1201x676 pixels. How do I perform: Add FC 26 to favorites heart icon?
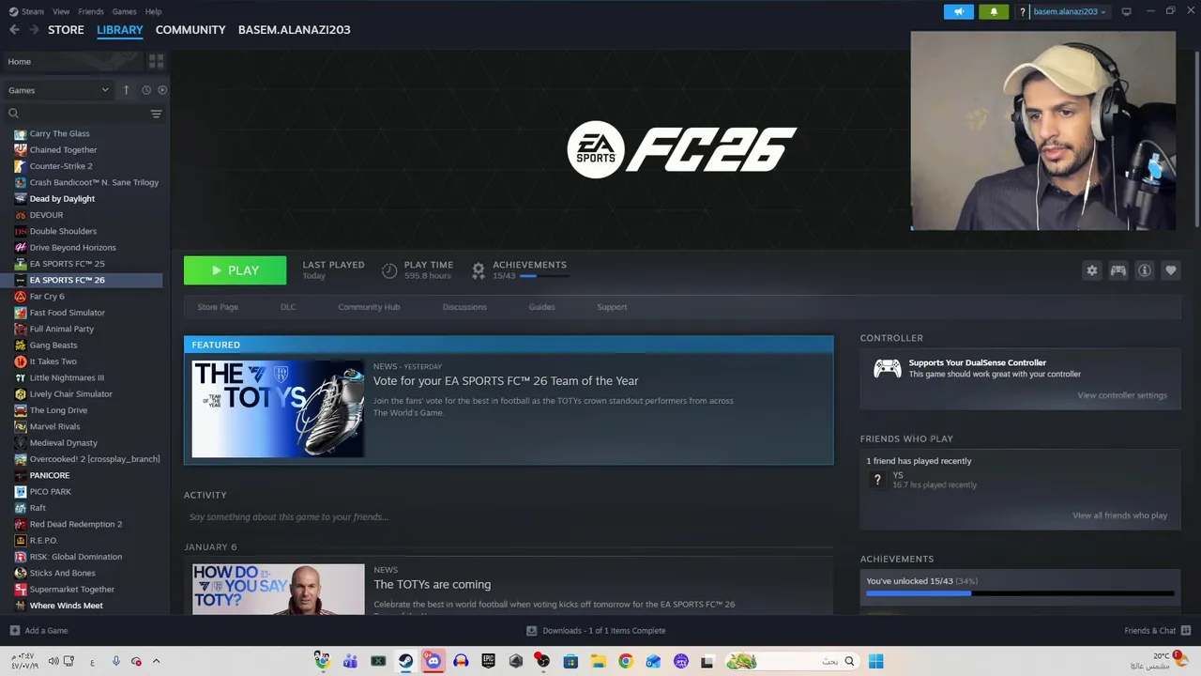click(x=1171, y=270)
